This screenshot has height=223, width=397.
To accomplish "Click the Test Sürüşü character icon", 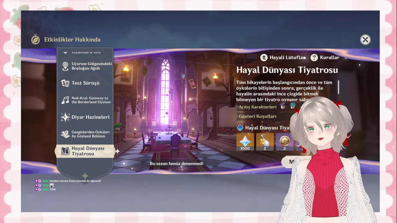I will (65, 83).
